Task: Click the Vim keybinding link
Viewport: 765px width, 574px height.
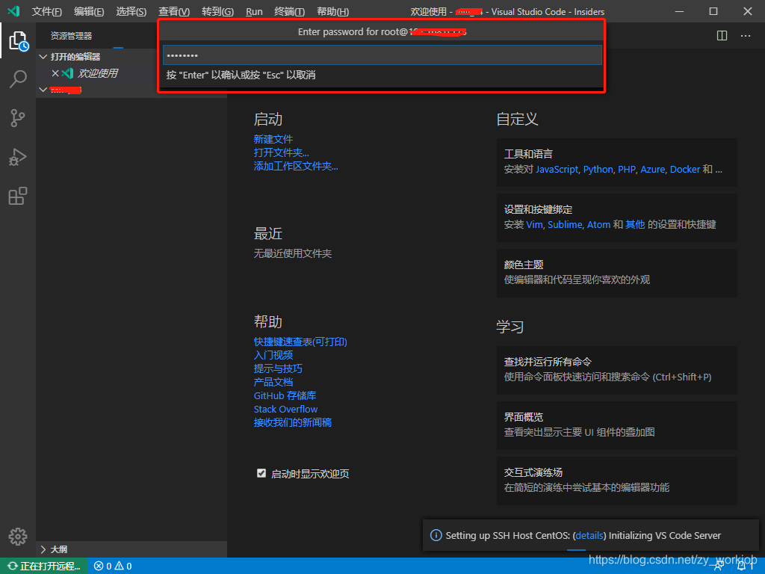Action: 534,224
